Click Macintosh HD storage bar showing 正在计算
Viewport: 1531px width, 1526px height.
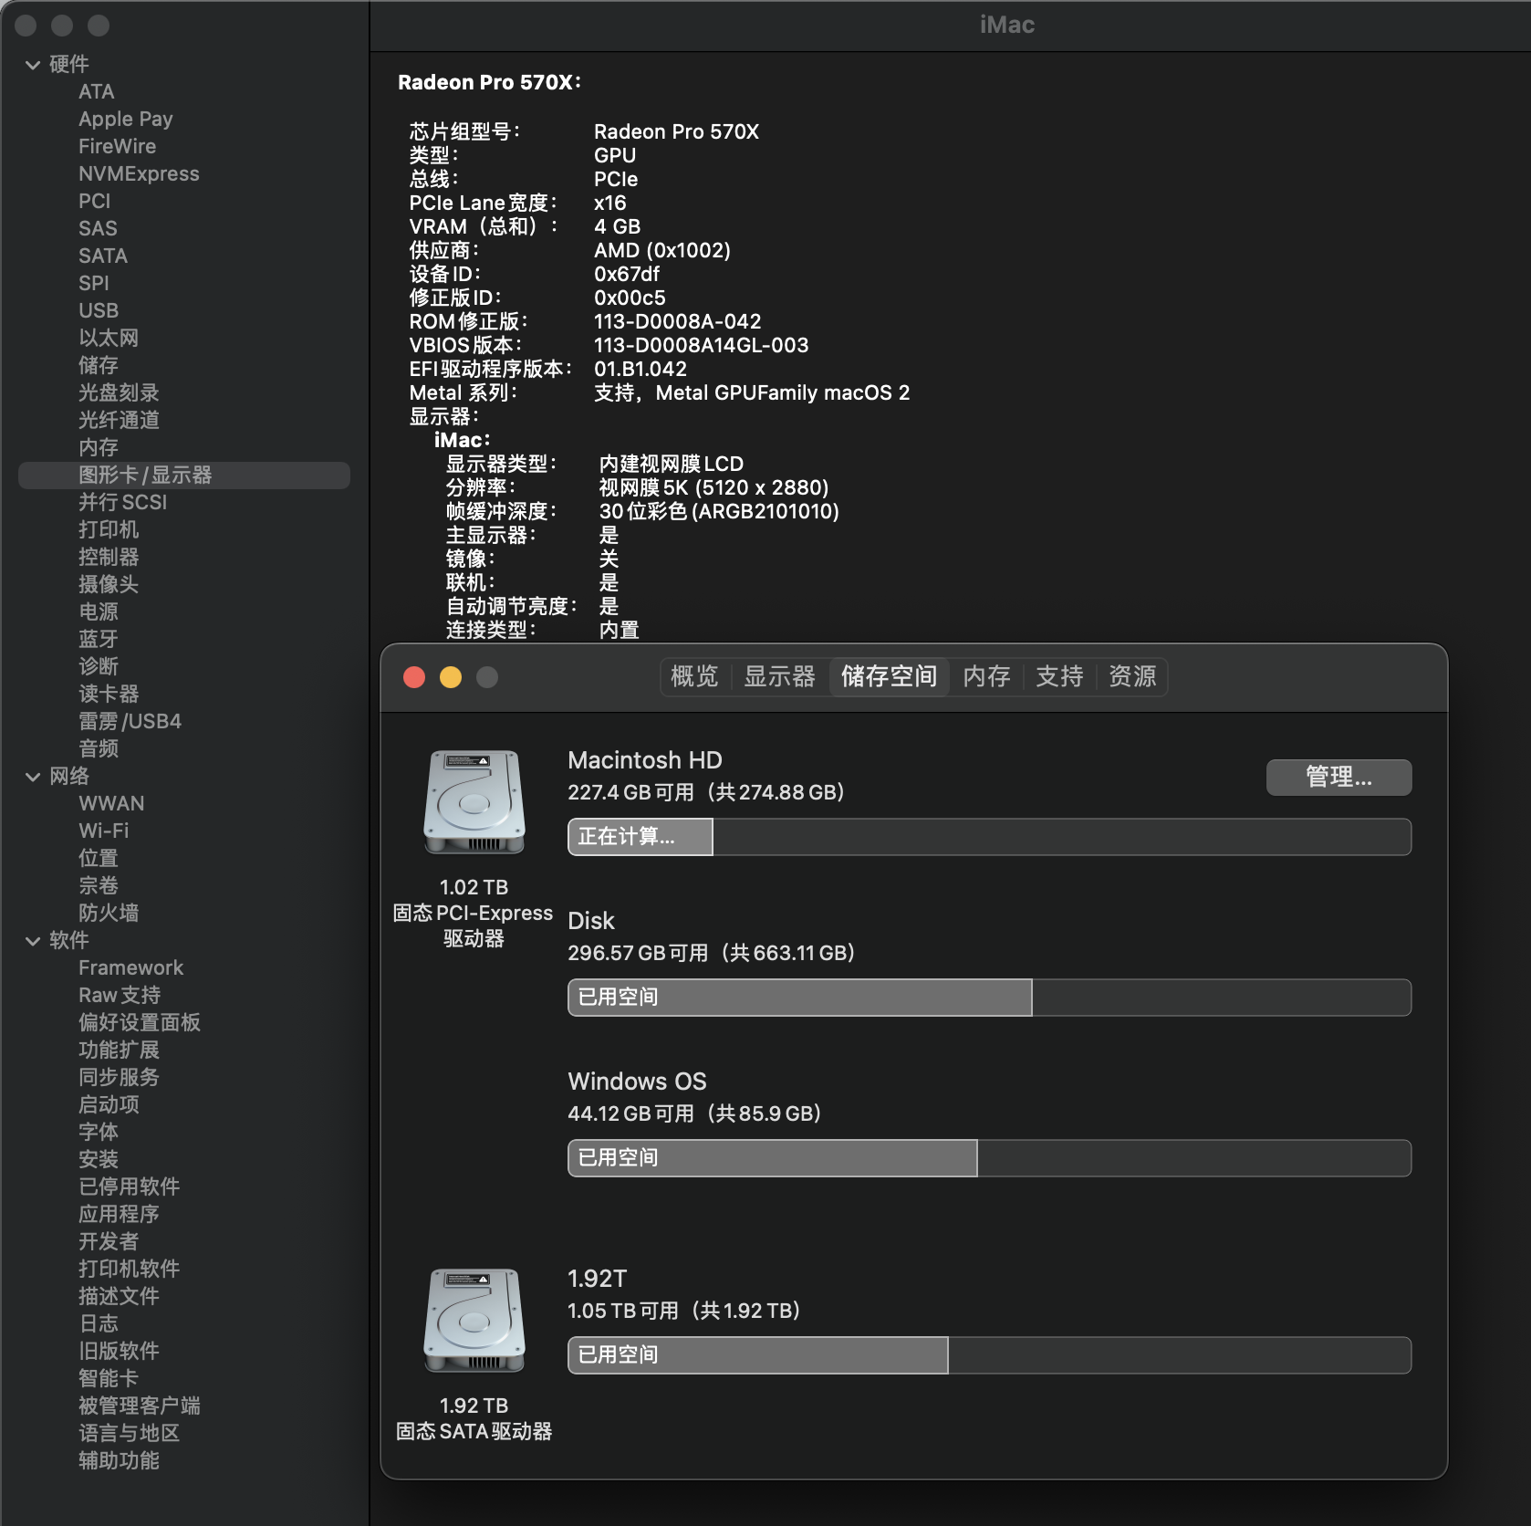click(x=989, y=837)
